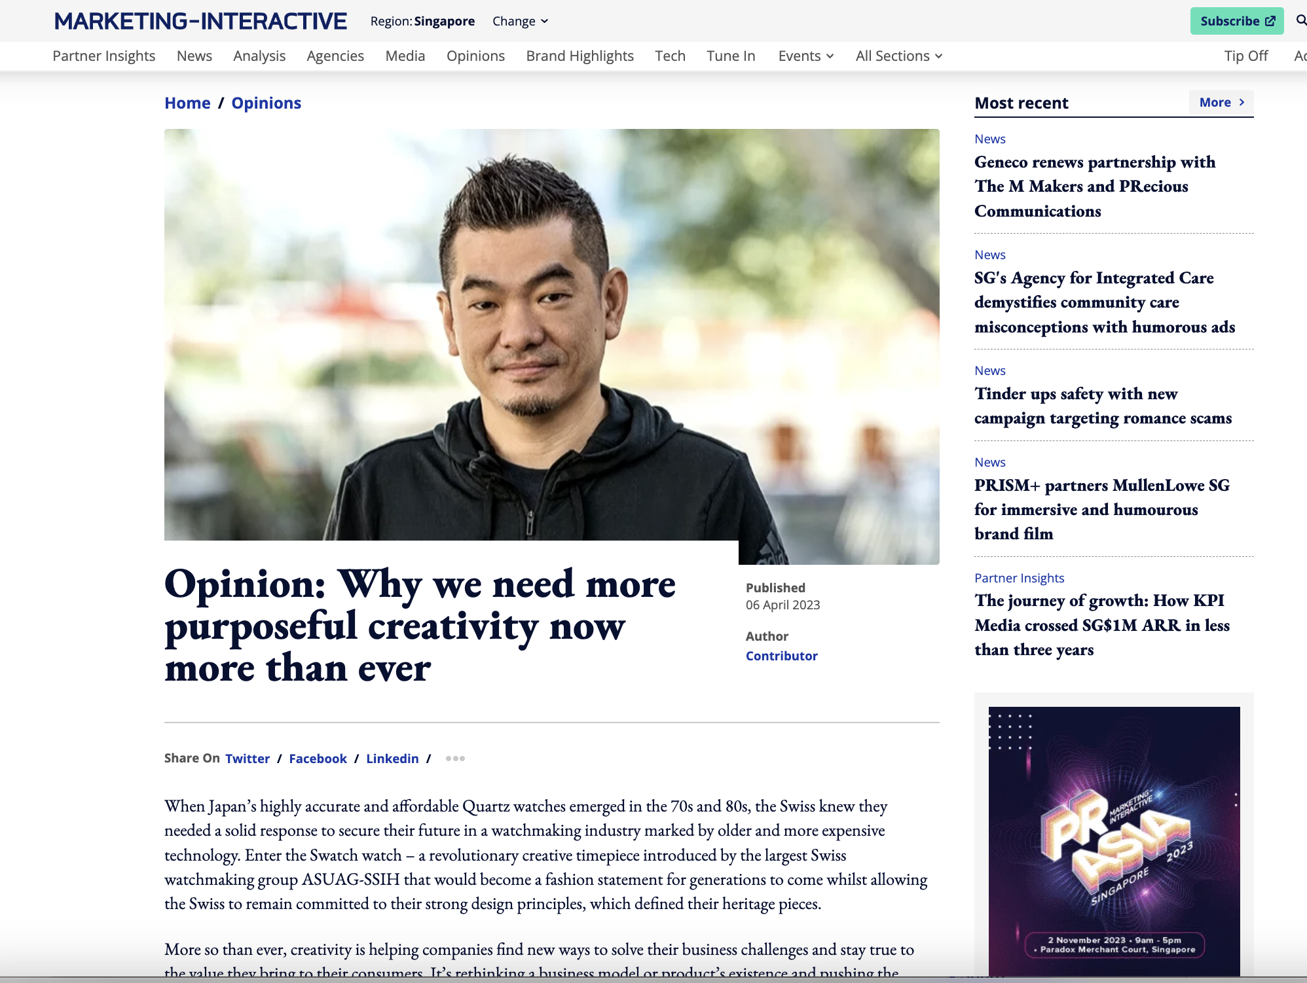Open the News nav section
Viewport: 1307px width, 983px height.
click(x=194, y=56)
